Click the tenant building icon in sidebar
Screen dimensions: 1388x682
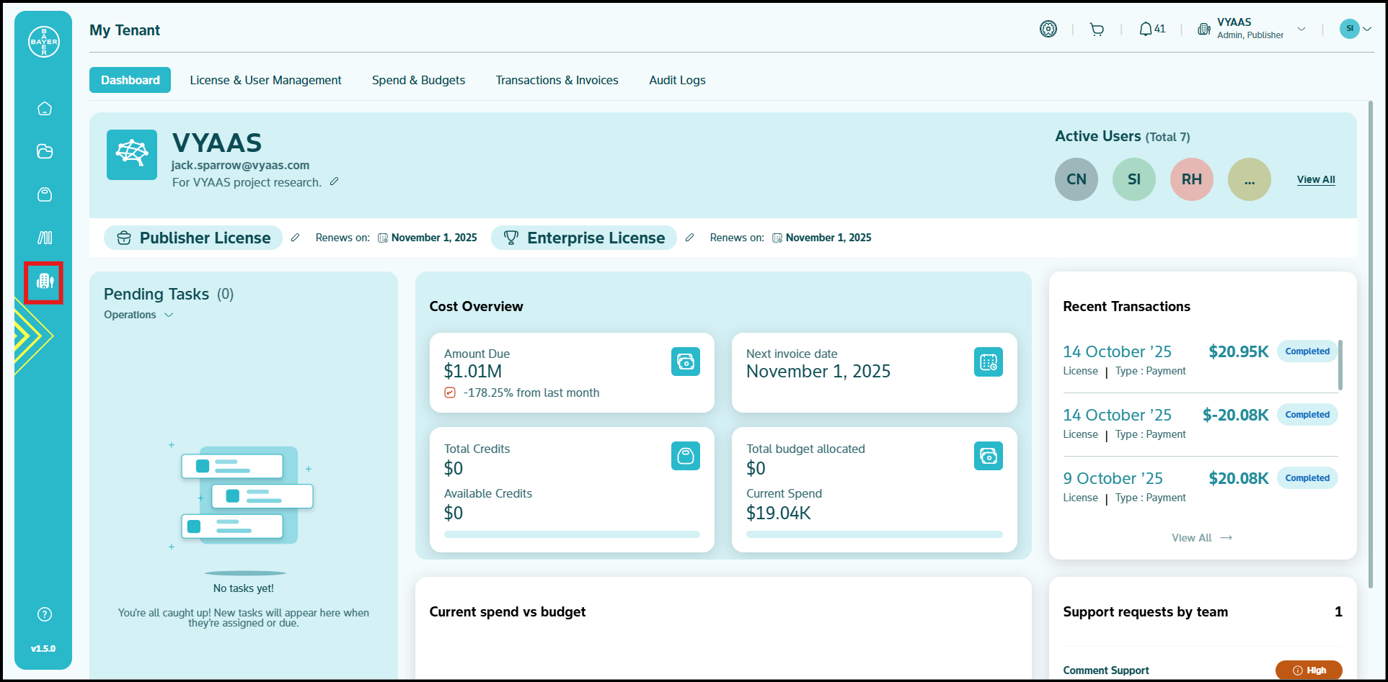point(45,282)
